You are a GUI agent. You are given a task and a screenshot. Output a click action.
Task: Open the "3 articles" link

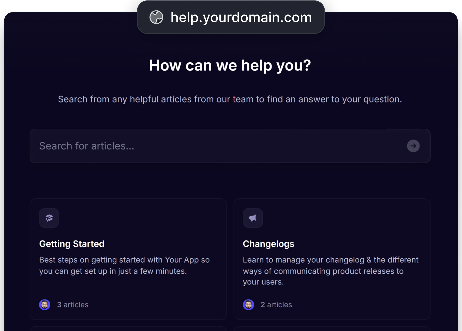click(73, 305)
